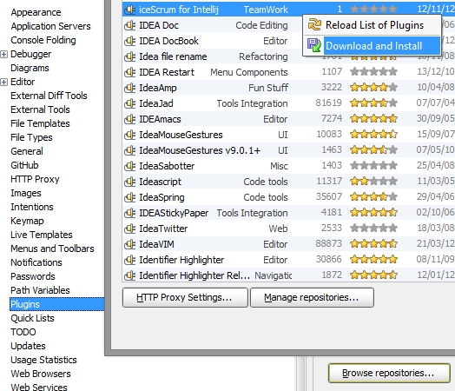455x391 pixels.
Task: Click the IdeaJad download count 81619
Action: 329,103
